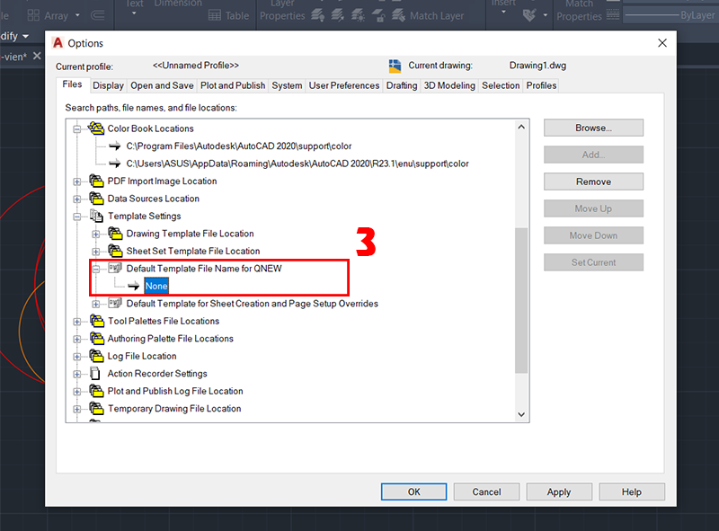Click the Template Settings documents icon
This screenshot has width=719, height=531.
click(x=96, y=216)
